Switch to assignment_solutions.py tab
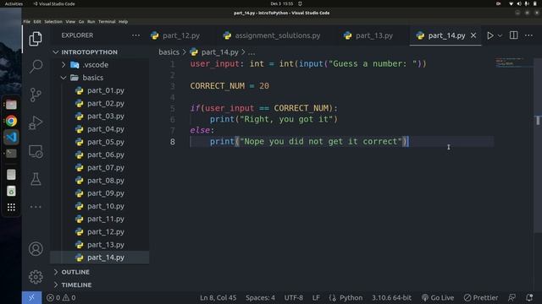The width and height of the screenshot is (542, 304). [x=272, y=35]
